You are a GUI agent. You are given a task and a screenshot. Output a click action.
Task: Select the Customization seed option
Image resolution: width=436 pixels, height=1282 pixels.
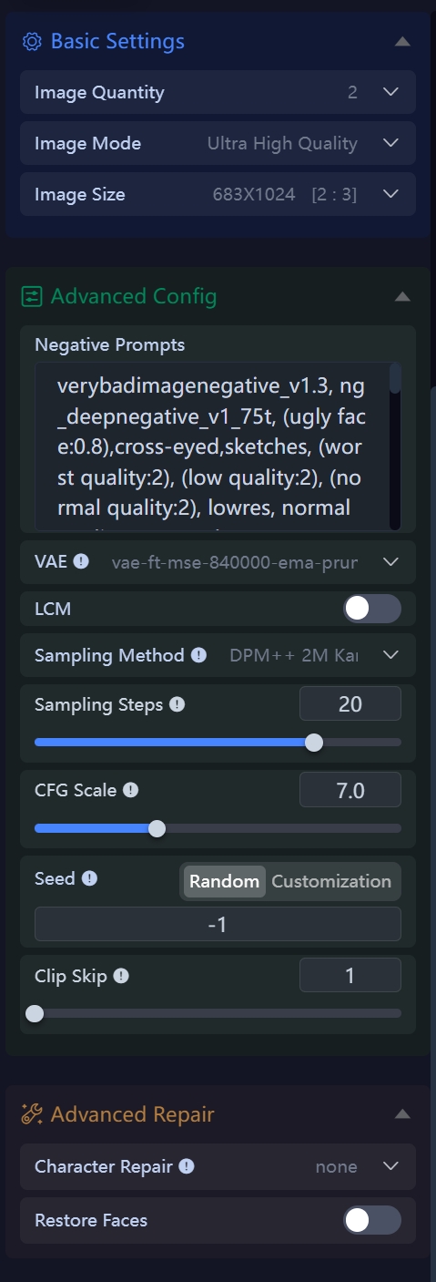click(331, 881)
